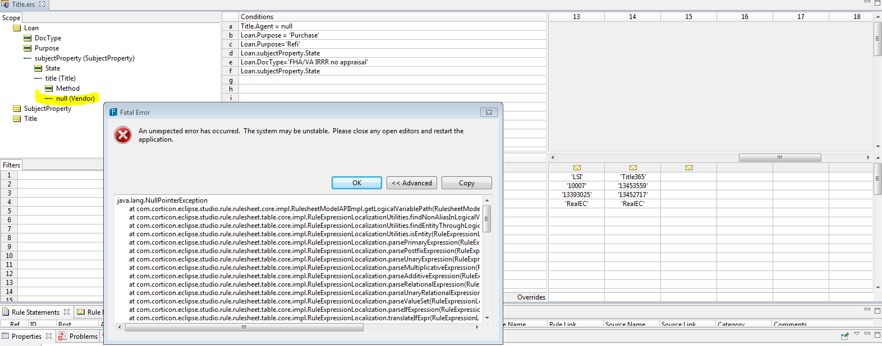This screenshot has height=346, width=882.
Task: Select the Loan node in Scope tree
Action: click(x=31, y=28)
